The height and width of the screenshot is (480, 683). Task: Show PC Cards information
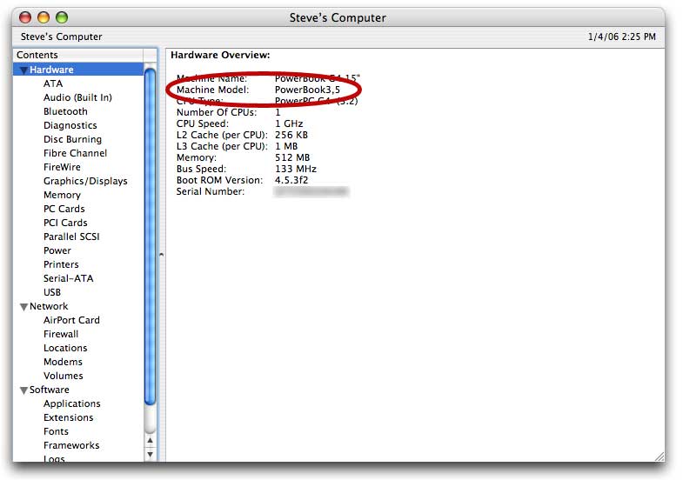64,209
